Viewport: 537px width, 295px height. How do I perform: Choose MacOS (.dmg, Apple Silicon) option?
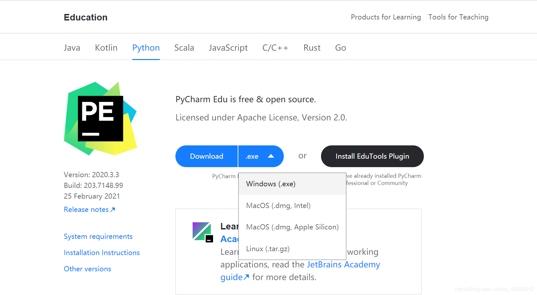292,227
